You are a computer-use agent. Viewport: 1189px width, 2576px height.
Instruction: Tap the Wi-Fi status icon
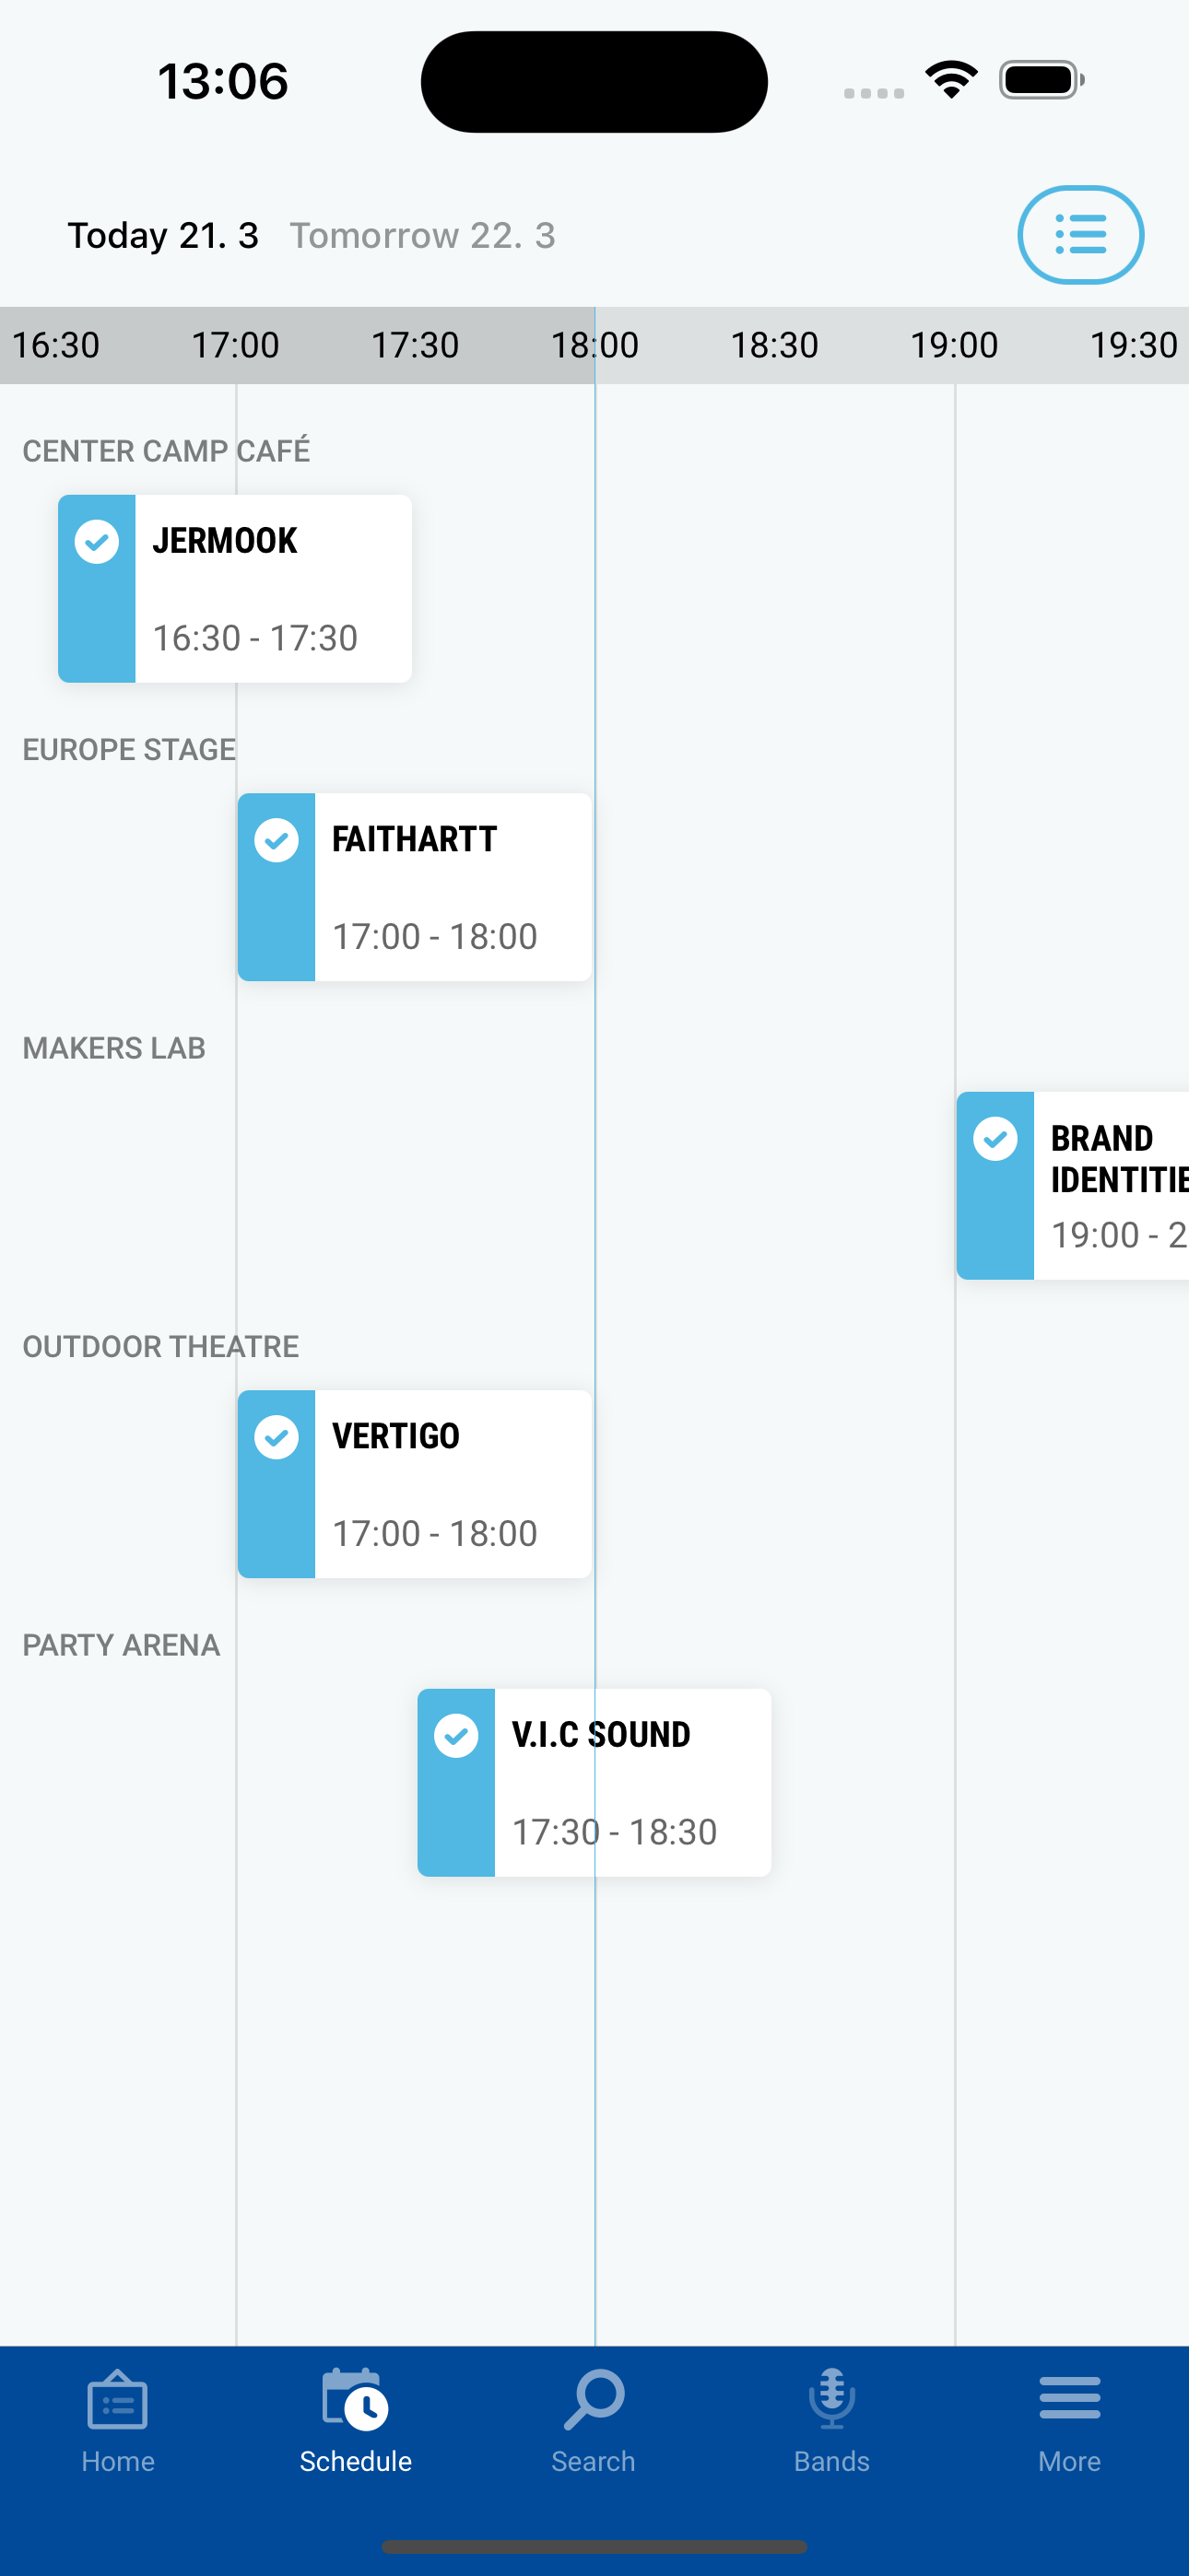pos(951,80)
